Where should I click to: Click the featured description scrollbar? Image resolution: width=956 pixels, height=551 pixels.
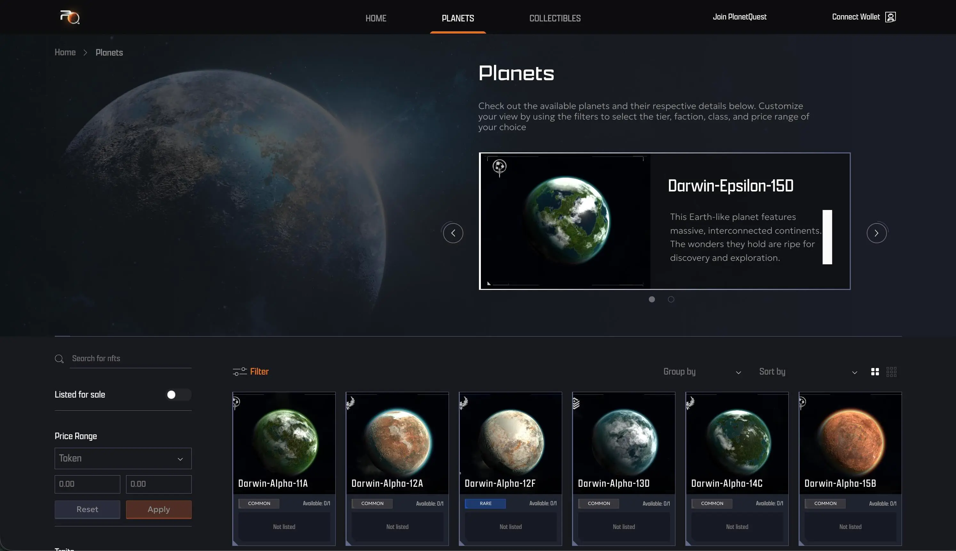827,237
